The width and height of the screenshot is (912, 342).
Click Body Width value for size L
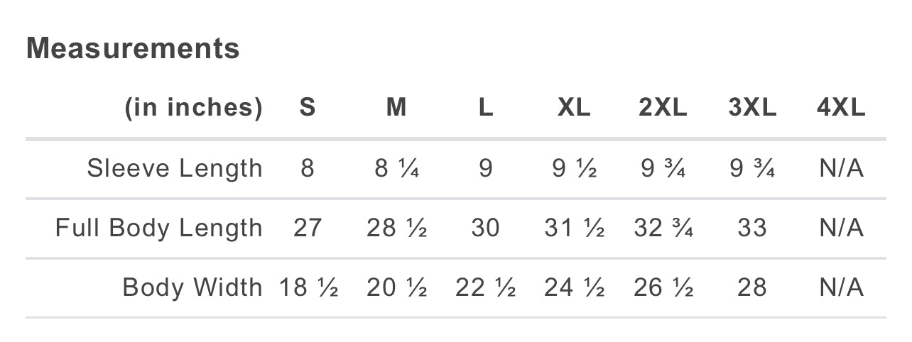[x=485, y=288]
